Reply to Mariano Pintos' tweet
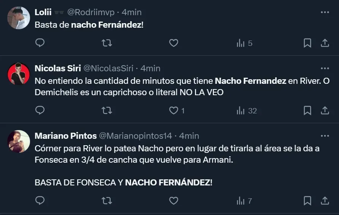The height and width of the screenshot is (215, 339). click(40, 201)
